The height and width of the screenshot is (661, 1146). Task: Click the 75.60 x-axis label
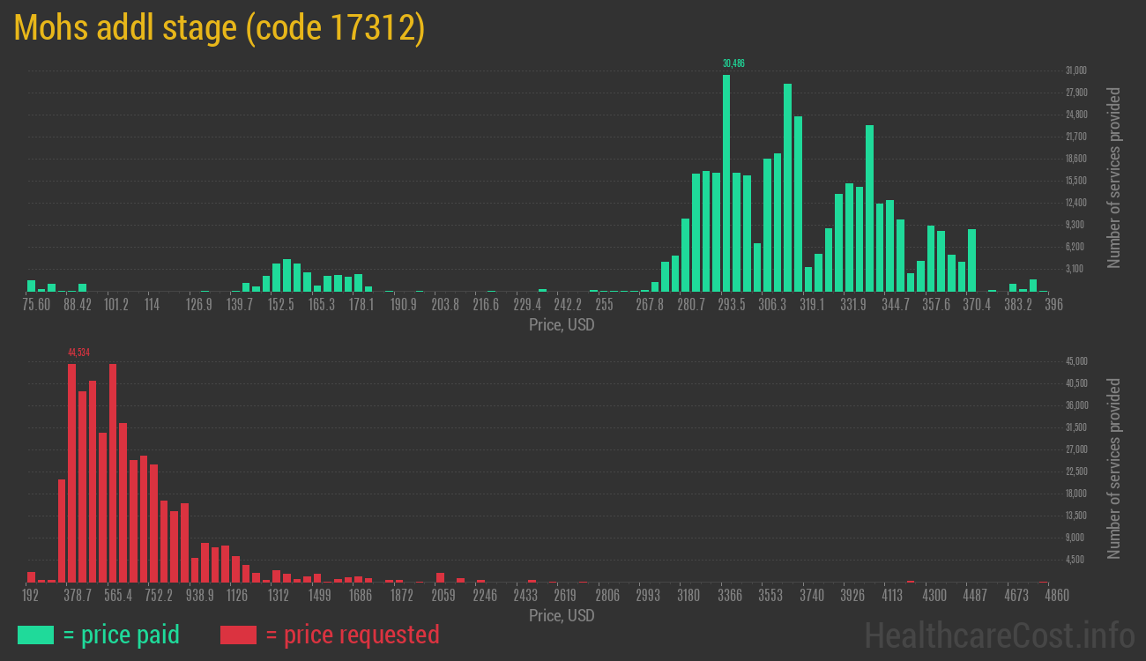pos(37,305)
